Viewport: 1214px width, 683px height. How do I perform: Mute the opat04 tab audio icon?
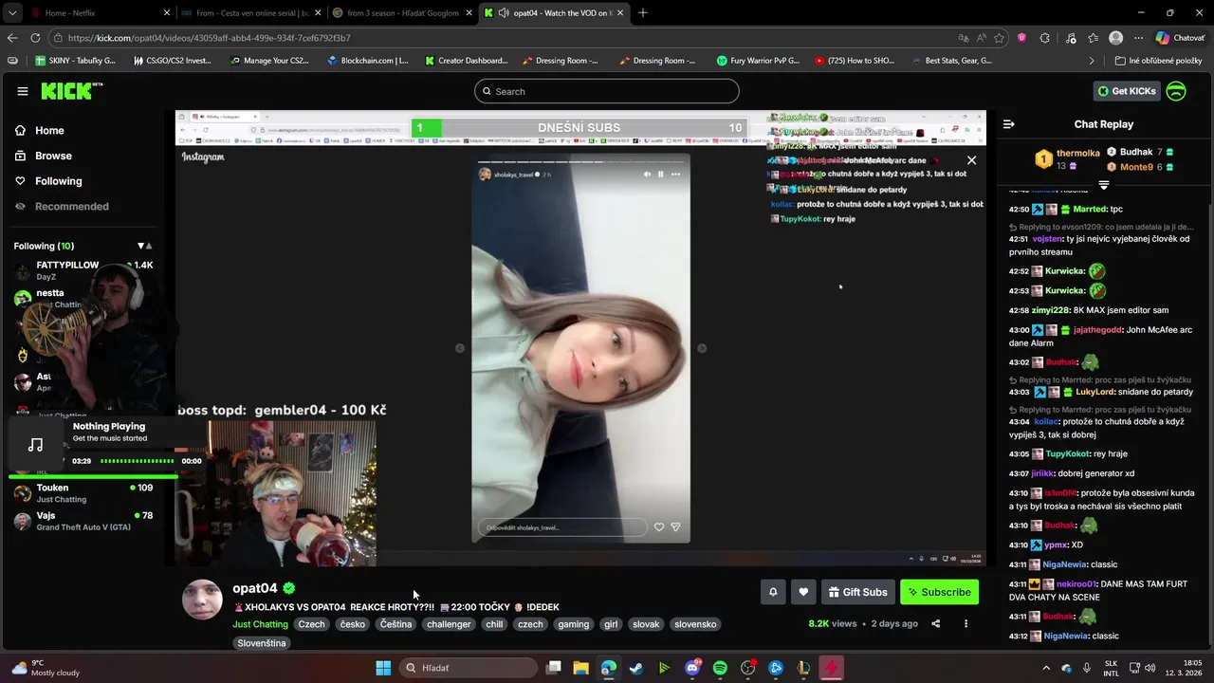(504, 13)
